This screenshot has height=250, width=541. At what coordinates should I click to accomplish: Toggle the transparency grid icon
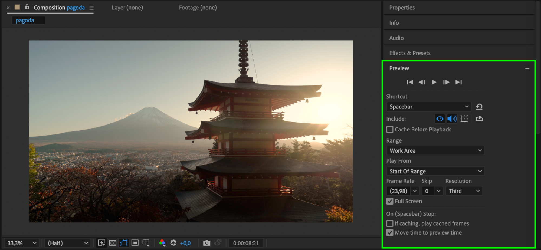click(x=113, y=243)
